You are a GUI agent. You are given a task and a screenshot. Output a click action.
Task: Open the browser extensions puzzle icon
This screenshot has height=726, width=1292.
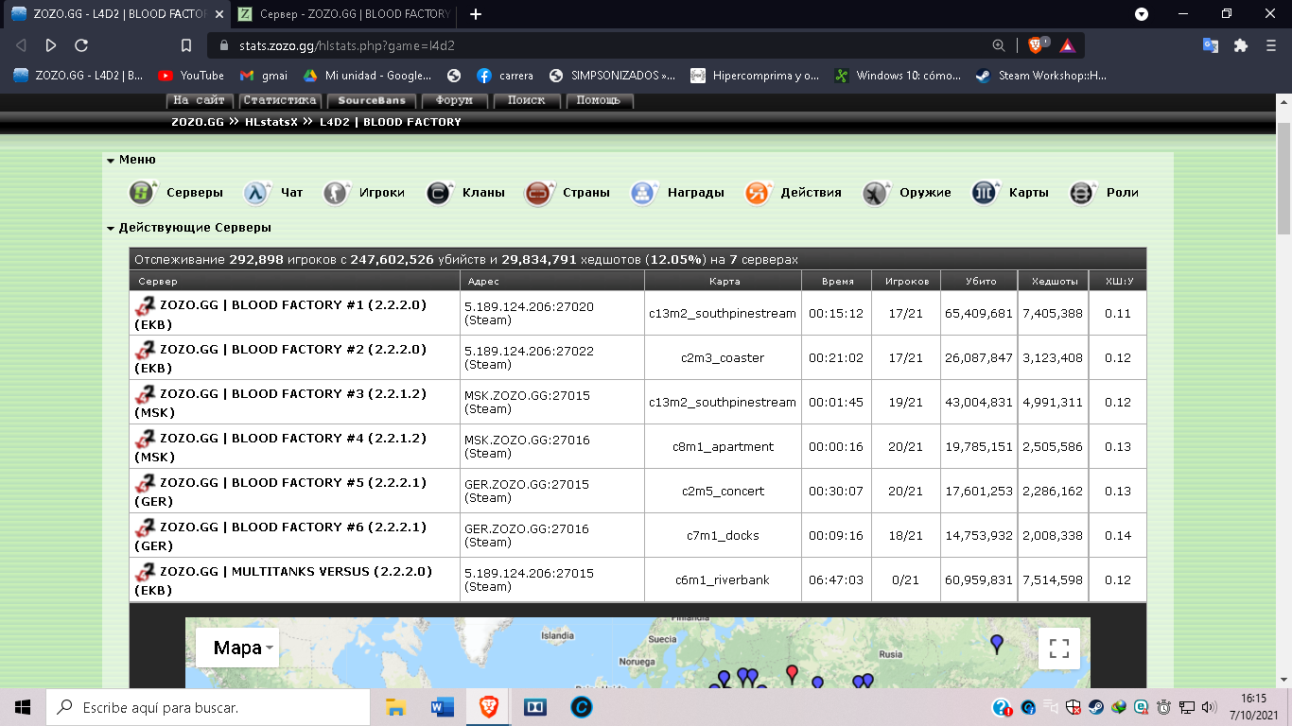[x=1241, y=45]
